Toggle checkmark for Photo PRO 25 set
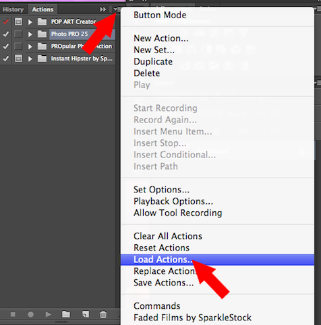Image resolution: width=321 pixels, height=325 pixels. tap(6, 34)
